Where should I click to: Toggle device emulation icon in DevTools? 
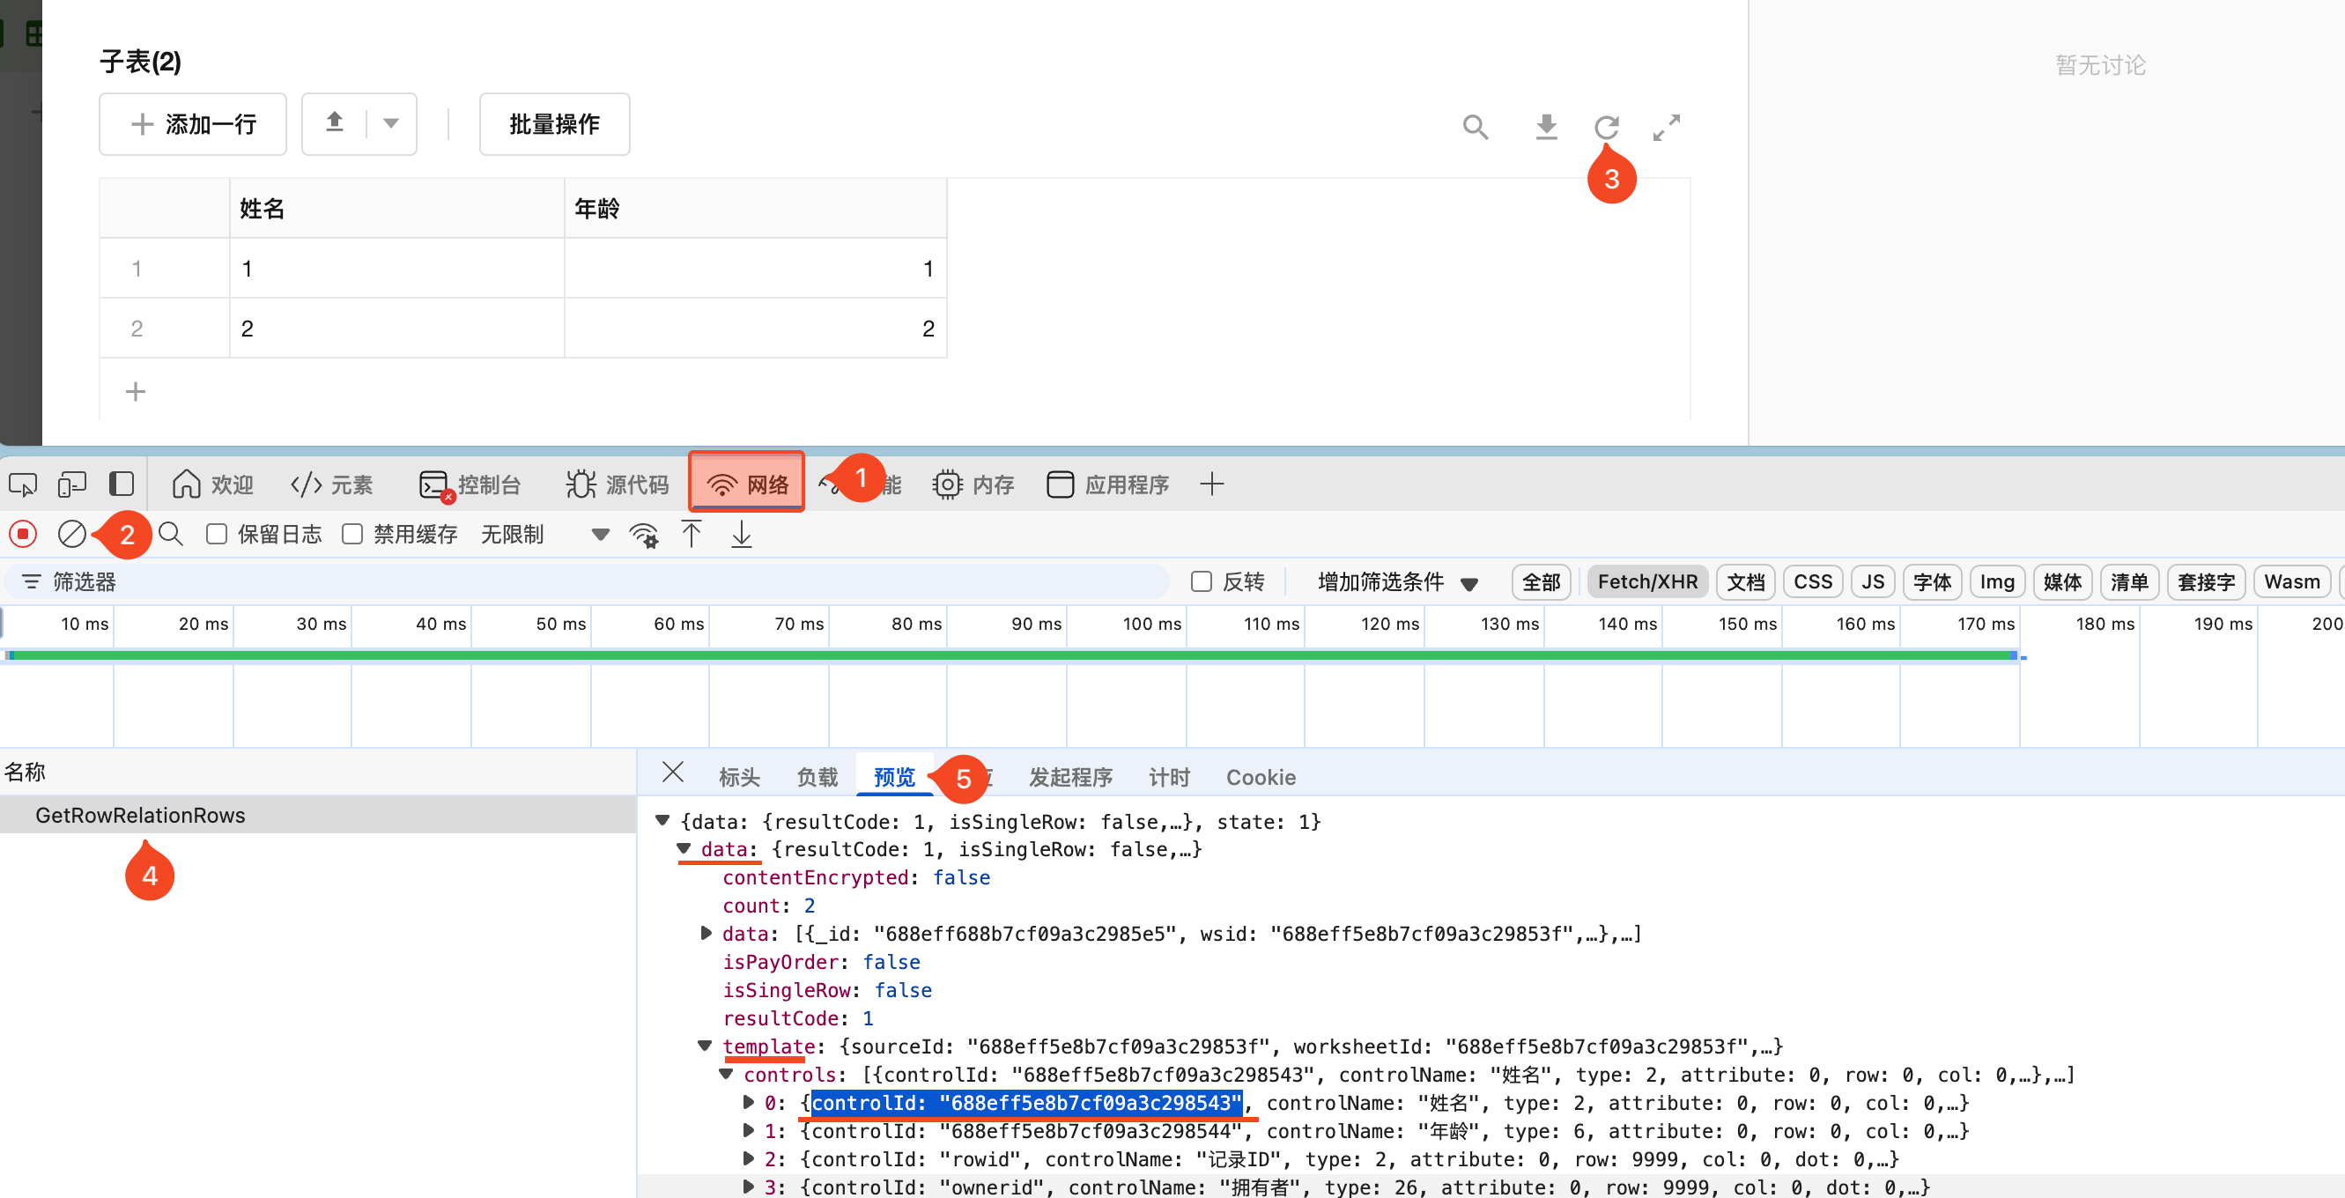(x=71, y=484)
